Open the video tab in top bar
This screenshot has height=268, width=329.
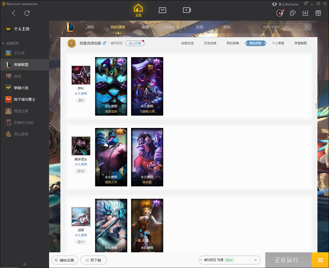click(x=187, y=10)
